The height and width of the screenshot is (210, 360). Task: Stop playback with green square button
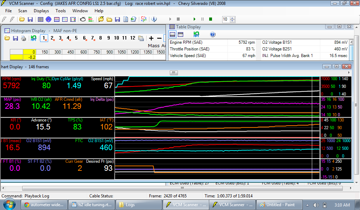point(211,19)
